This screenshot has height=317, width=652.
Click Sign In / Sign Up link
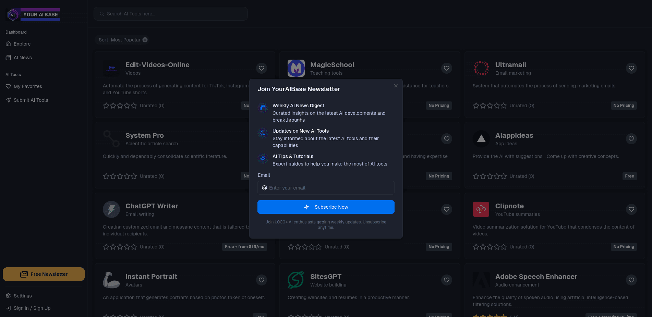point(32,308)
